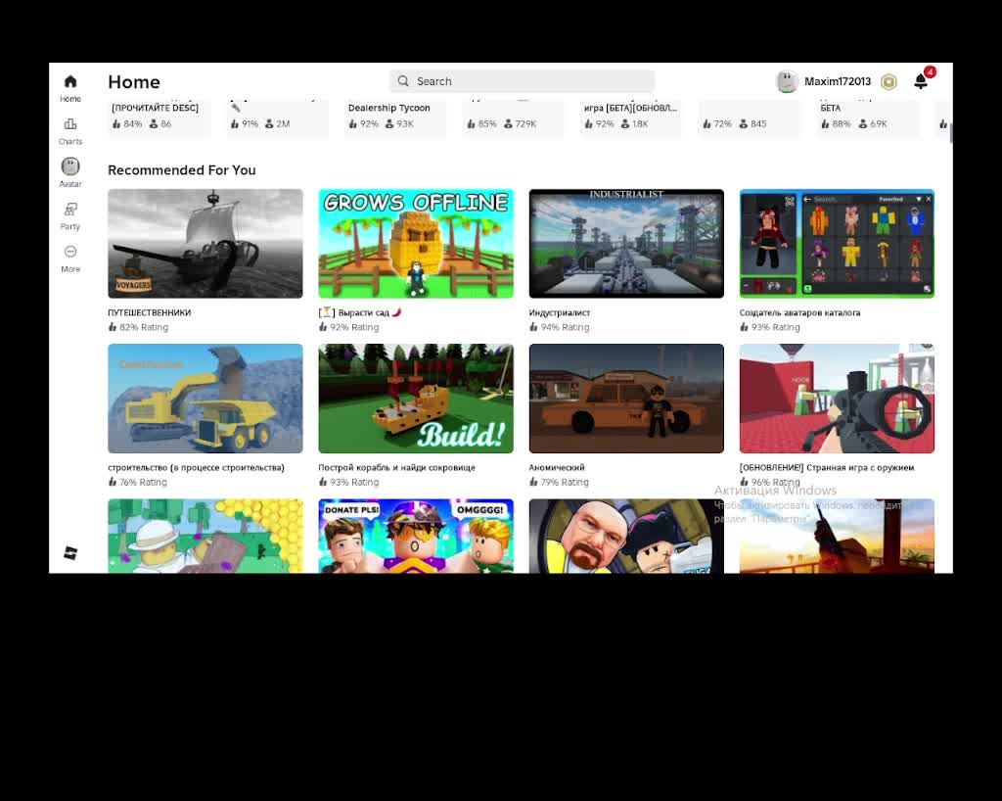Open the Charts sidebar icon
This screenshot has width=1002, height=801.
coord(70,130)
